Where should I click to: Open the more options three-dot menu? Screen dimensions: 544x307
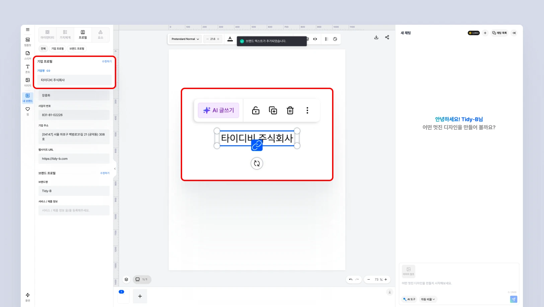pos(307,110)
